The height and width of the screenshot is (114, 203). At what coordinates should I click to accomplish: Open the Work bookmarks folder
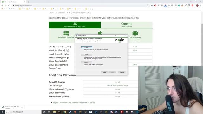tap(63, 9)
